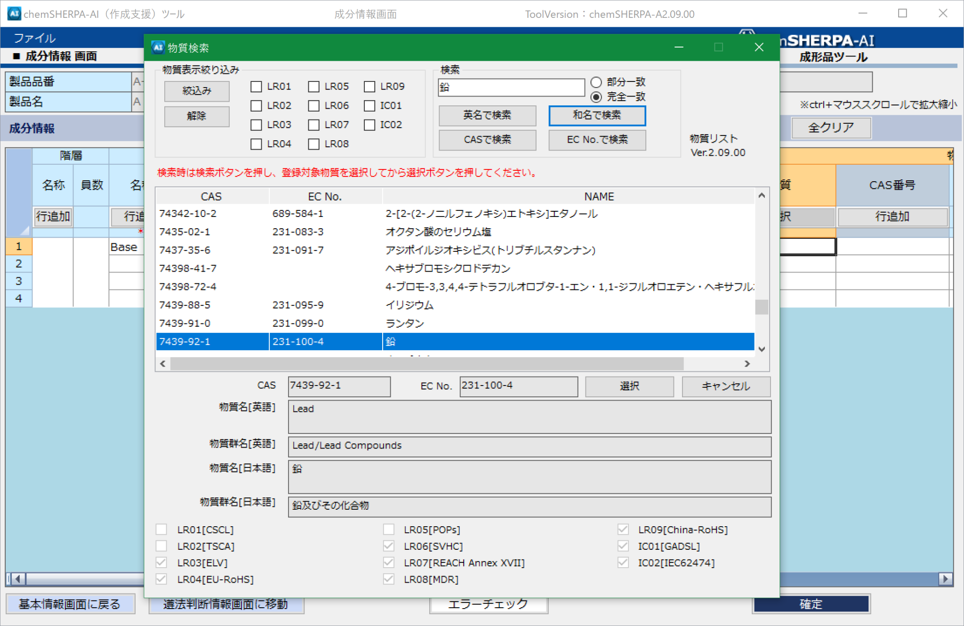The width and height of the screenshot is (964, 626).
Task: Select 部分一致 partial match radio button
Action: (x=596, y=82)
